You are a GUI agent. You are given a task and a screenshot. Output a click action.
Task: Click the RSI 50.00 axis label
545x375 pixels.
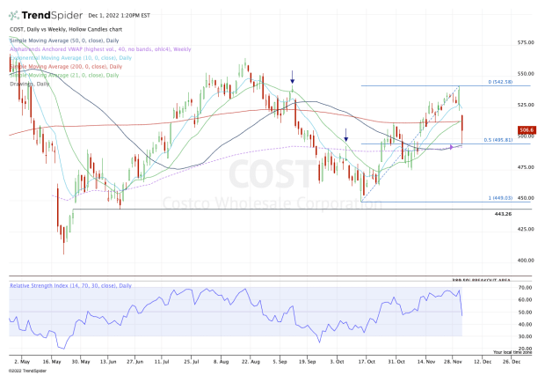[x=525, y=312]
